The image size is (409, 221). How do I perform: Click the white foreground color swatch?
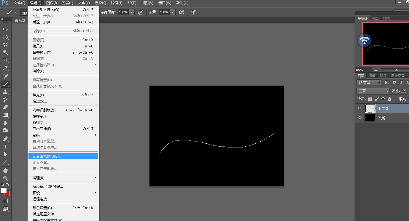coord(4,190)
